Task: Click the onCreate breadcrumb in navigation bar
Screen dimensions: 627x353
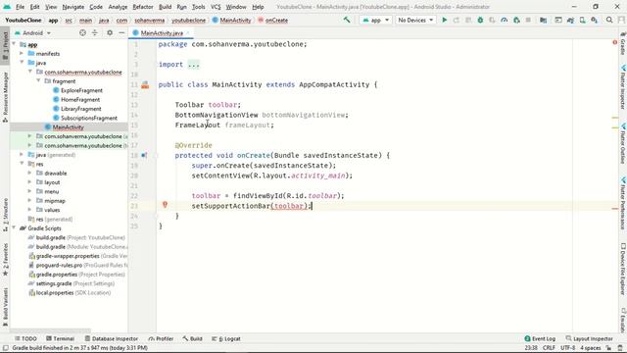Action: (273, 20)
